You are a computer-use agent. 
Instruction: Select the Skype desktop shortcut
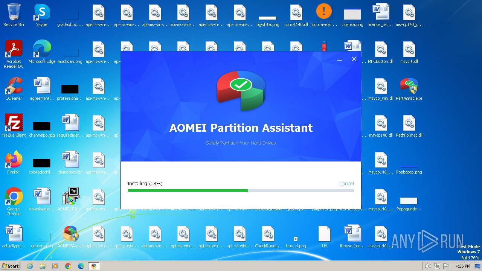(42, 15)
